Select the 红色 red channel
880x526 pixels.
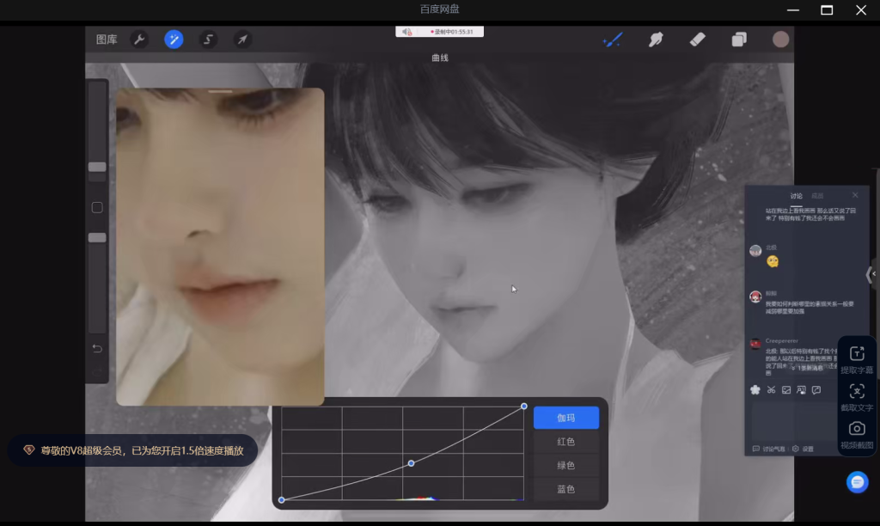tap(565, 442)
